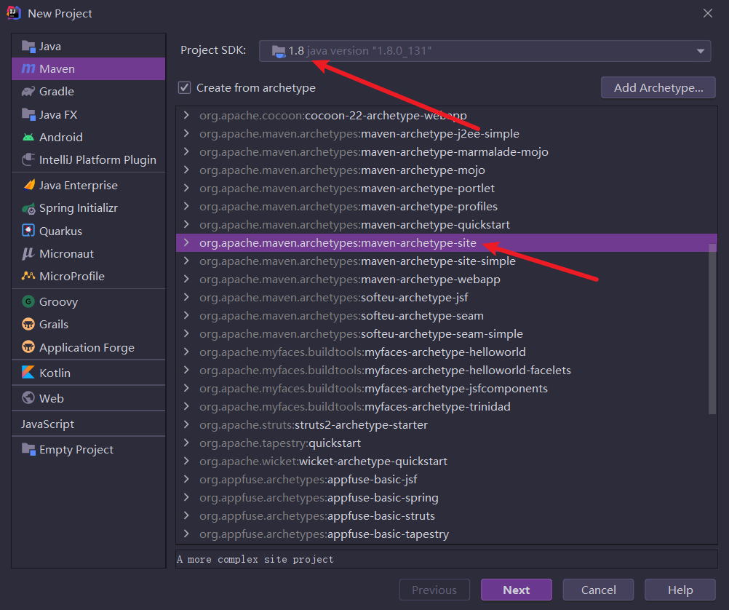Select JavaScript project type
Screen dimensions: 729x610
click(x=88, y=424)
